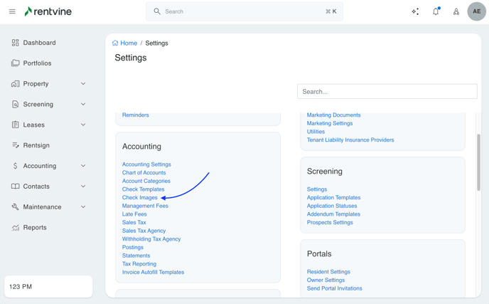Open the AI sparkle assistant icon

coord(415,11)
